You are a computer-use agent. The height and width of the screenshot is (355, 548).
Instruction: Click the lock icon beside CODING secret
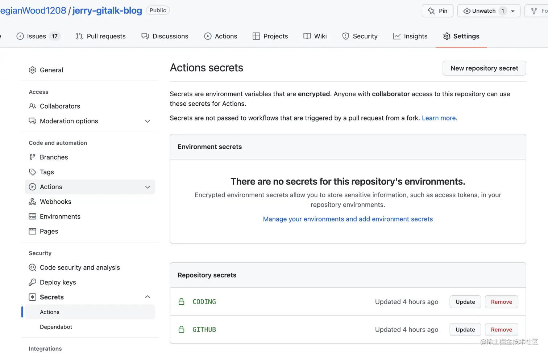[182, 301]
